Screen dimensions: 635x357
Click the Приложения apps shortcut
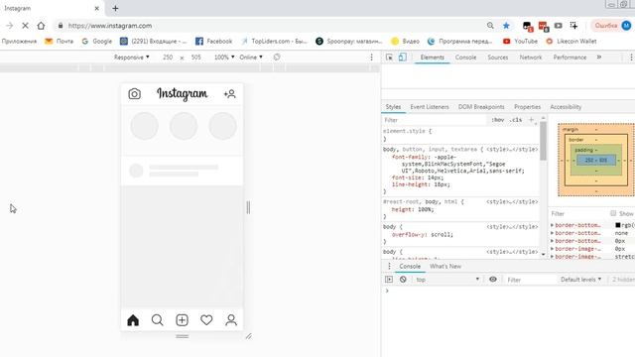(19, 42)
